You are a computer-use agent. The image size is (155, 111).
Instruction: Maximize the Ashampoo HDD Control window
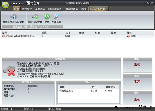148,3
